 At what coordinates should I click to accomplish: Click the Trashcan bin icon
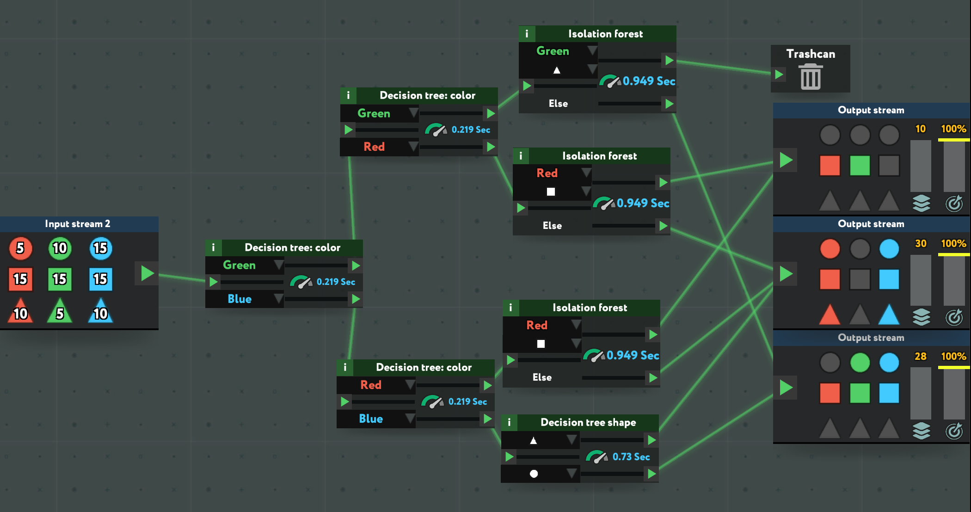point(811,76)
